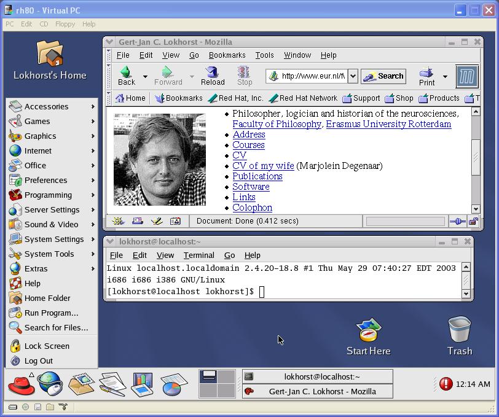The image size is (499, 417).
Task: Select Log Out from the main menu
Action: pyautogui.click(x=52, y=360)
